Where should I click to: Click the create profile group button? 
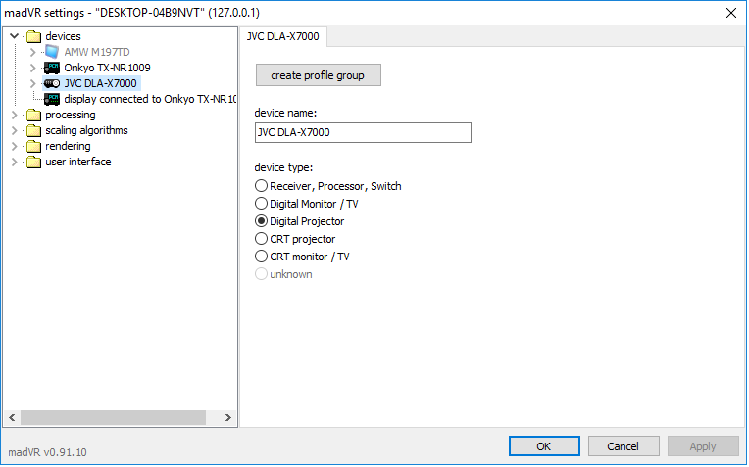point(319,75)
